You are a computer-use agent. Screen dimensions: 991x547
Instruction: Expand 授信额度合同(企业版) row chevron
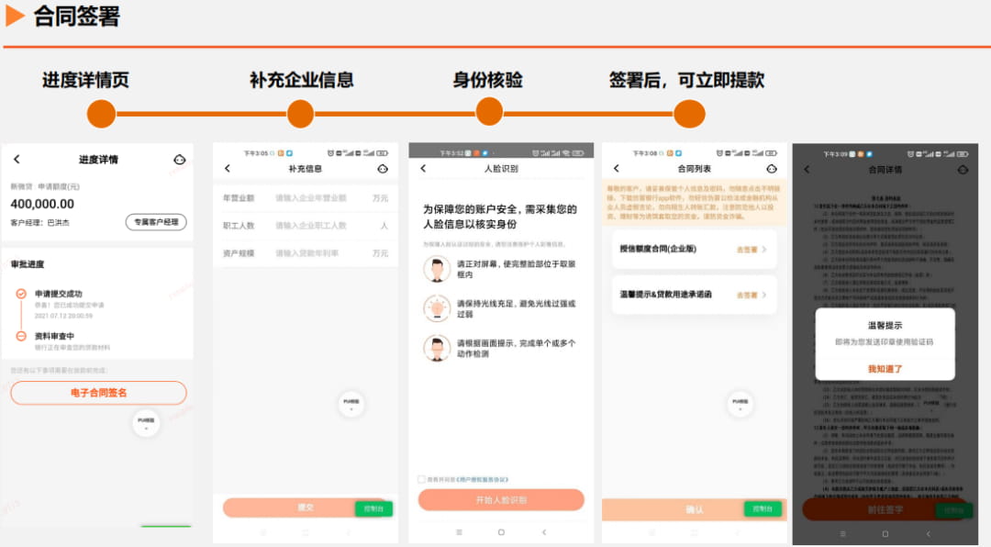pyautogui.click(x=764, y=249)
